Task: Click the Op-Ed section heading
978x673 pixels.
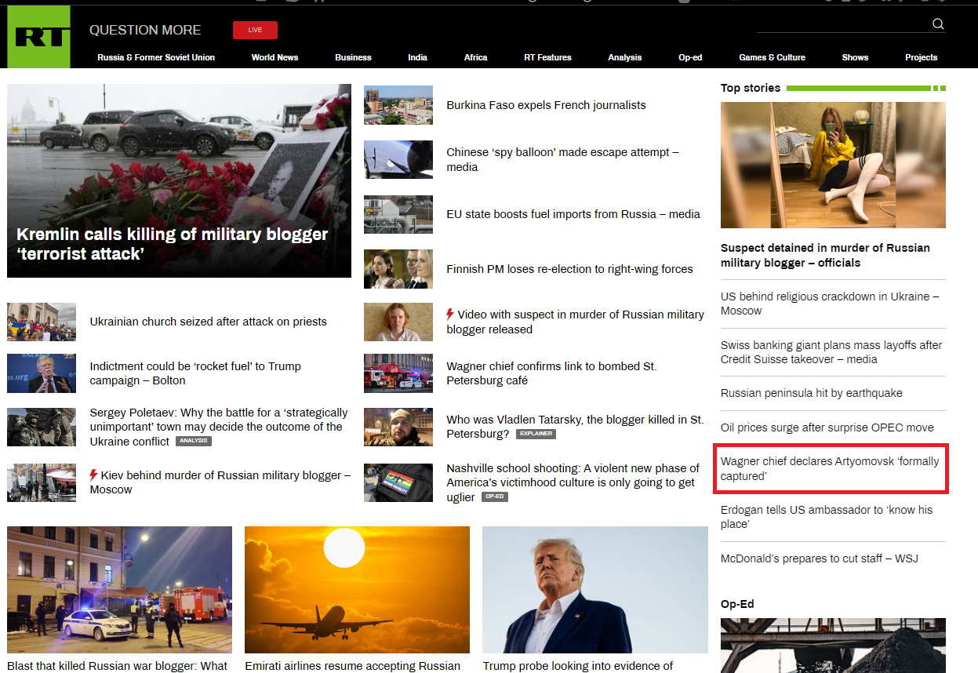Action: click(x=737, y=604)
